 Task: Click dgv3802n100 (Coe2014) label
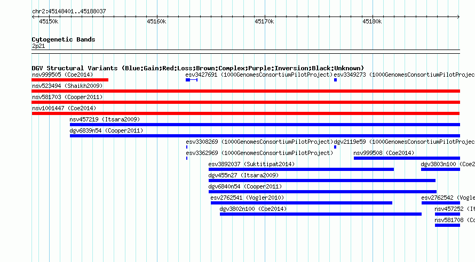pyautogui.click(x=253, y=209)
